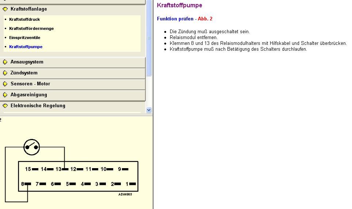Click the yellow arrow icon beside Zündsystem
352x209 pixels.
[5, 73]
